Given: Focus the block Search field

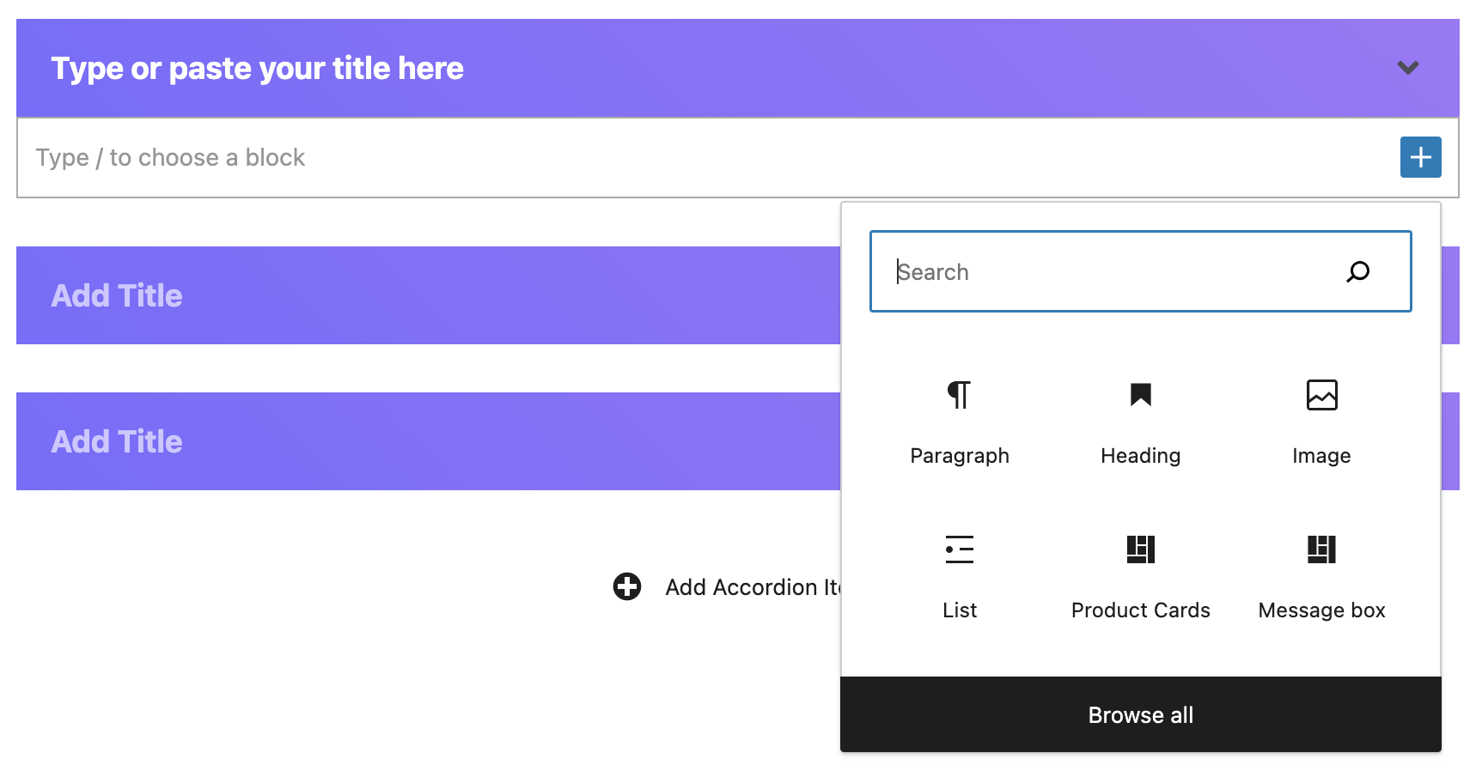Looking at the screenshot, I should pos(1140,271).
